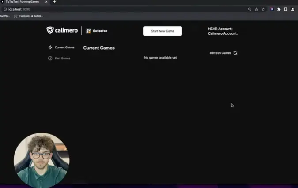Open the Examples & Tutori... bookmark
Screen dimensions: 298x188
click(29, 16)
